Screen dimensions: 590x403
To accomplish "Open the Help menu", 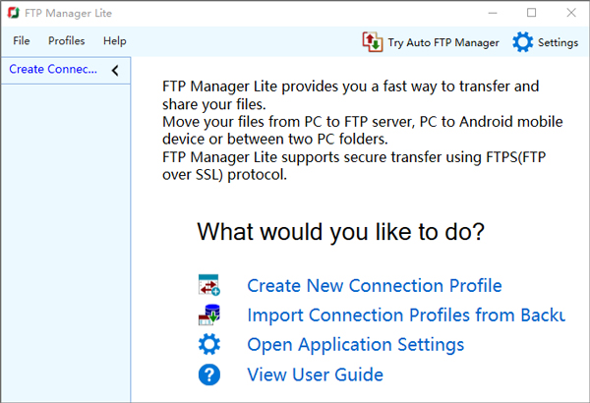I will coord(115,41).
